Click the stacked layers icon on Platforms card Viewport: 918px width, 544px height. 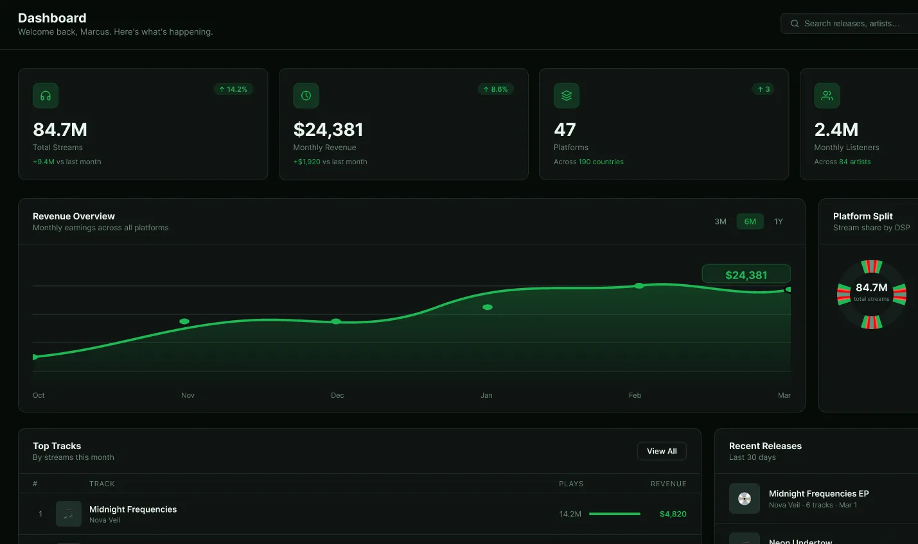pos(566,95)
